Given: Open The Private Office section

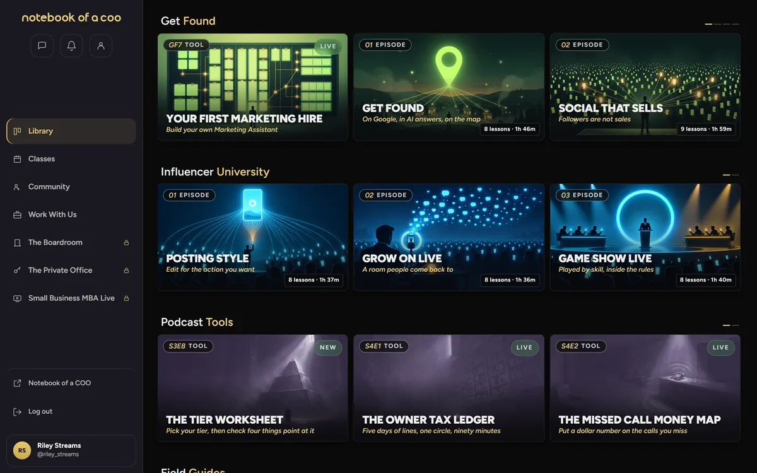Looking at the screenshot, I should point(71,270).
